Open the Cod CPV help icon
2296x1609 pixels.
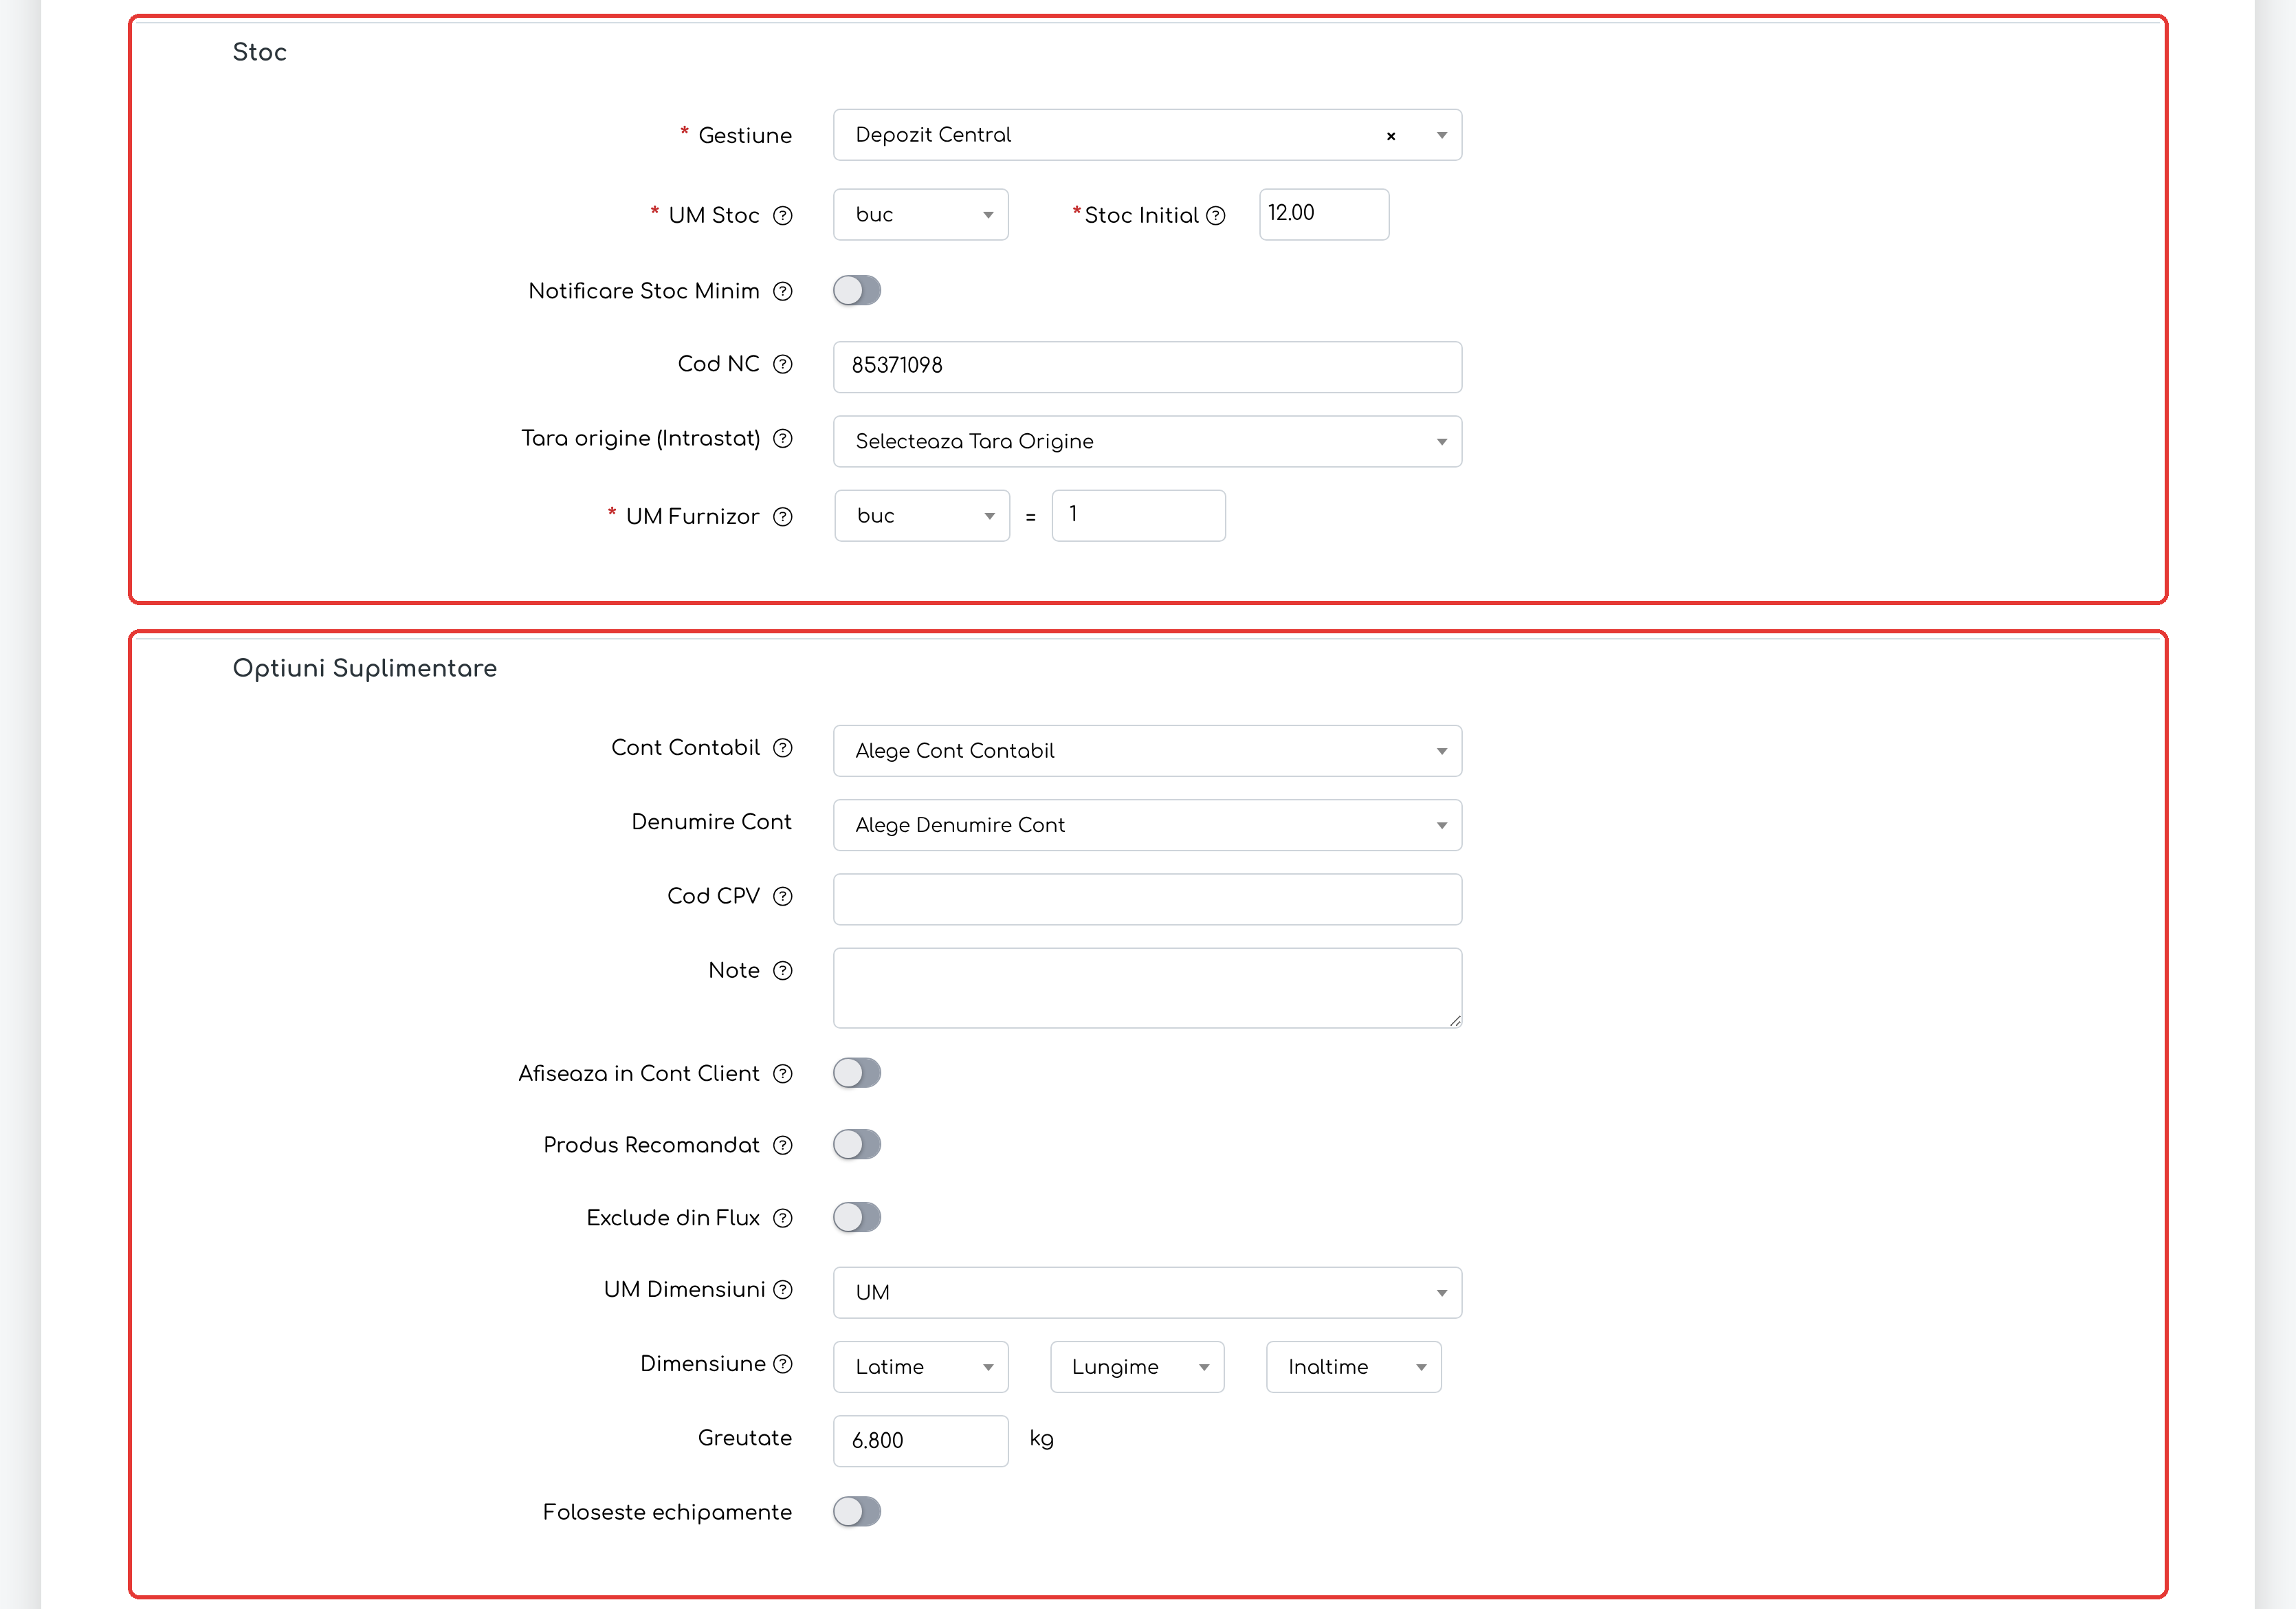(783, 896)
